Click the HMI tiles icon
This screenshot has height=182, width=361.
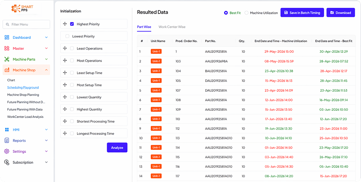[x=7, y=130]
